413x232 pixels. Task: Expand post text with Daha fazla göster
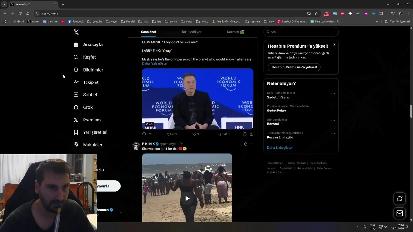155,63
